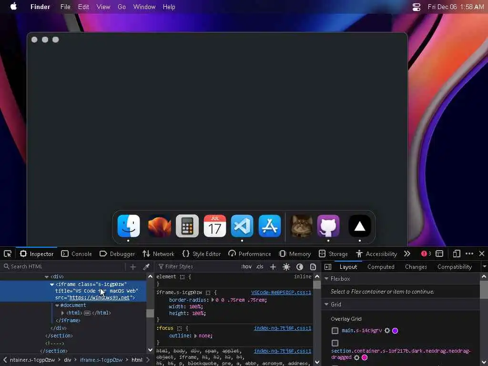
Task: Open the Apple menu
Action: pyautogui.click(x=14, y=7)
